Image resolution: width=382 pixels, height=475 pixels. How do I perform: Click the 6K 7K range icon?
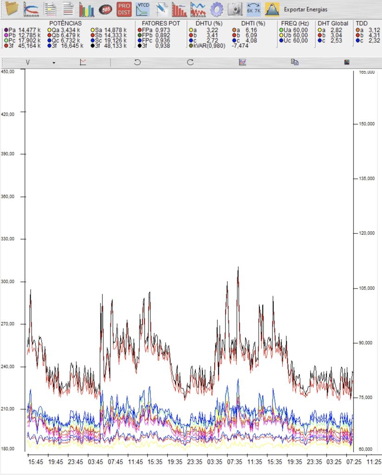253,9
